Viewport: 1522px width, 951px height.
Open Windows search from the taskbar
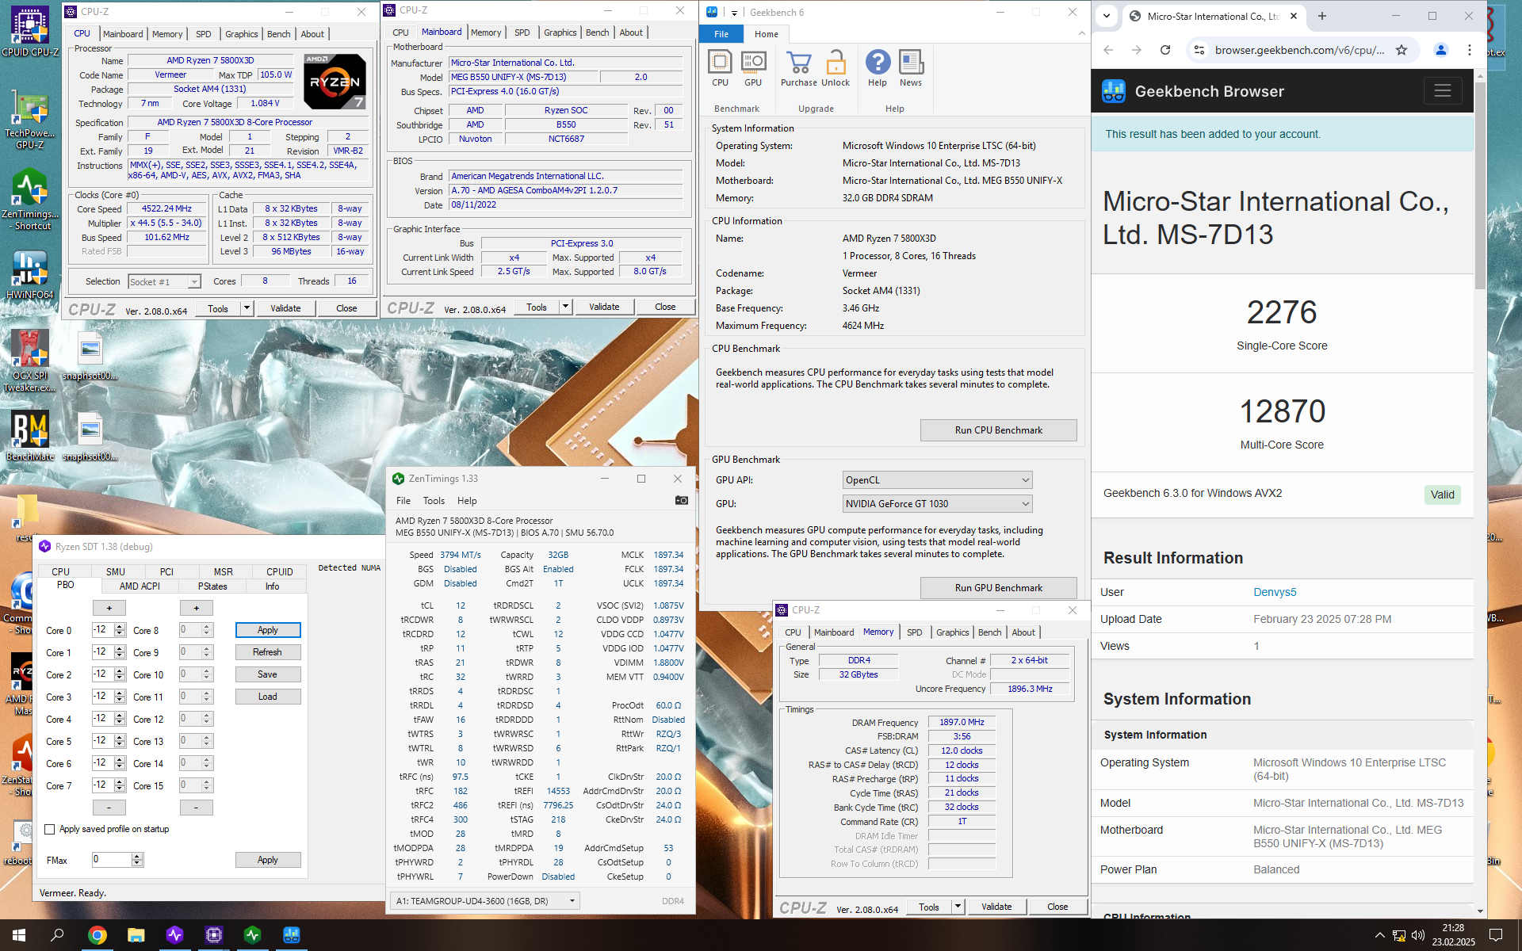[x=57, y=935]
